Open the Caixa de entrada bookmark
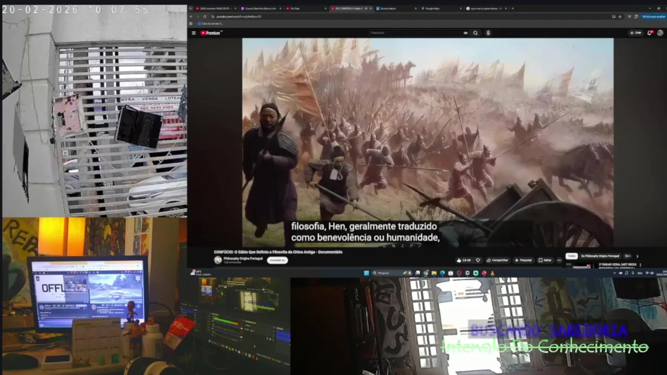The width and height of the screenshot is (667, 375). (x=210, y=23)
